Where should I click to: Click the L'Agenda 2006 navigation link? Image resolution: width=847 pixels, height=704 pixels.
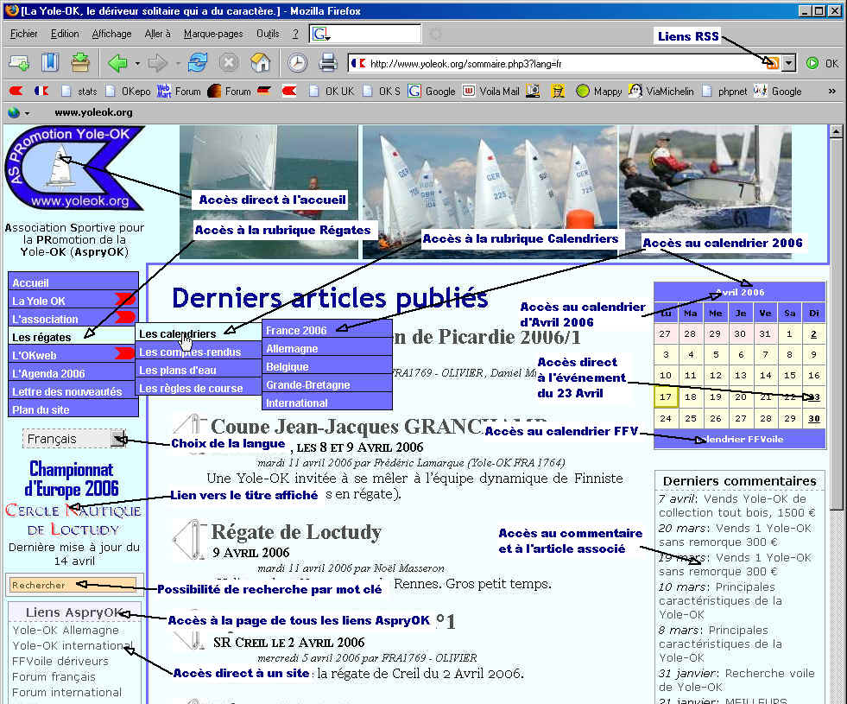click(x=48, y=374)
